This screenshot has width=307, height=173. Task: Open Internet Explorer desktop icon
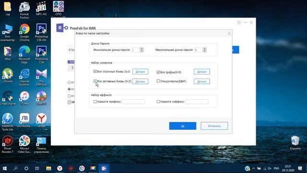point(24,77)
